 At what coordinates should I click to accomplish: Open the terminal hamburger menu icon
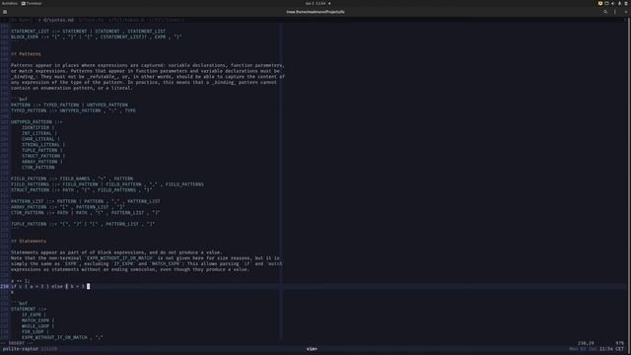(5, 12)
